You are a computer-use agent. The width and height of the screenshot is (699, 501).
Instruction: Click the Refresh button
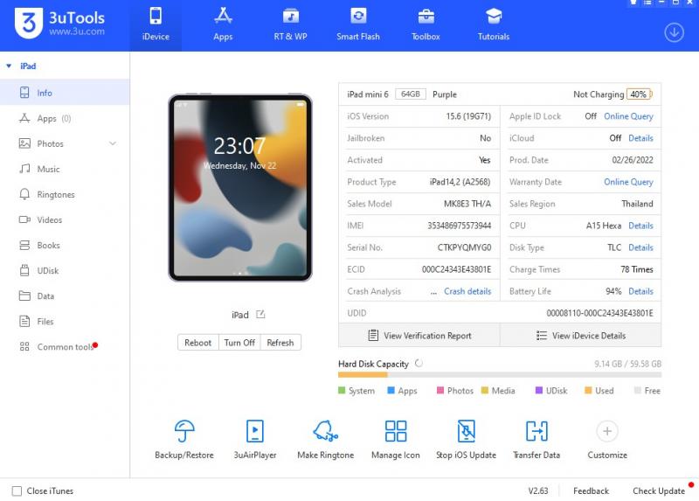click(280, 343)
